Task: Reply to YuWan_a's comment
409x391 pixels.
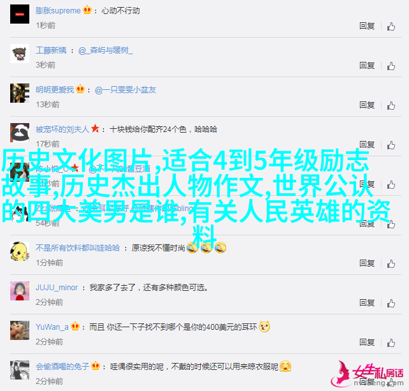Action: [367, 342]
